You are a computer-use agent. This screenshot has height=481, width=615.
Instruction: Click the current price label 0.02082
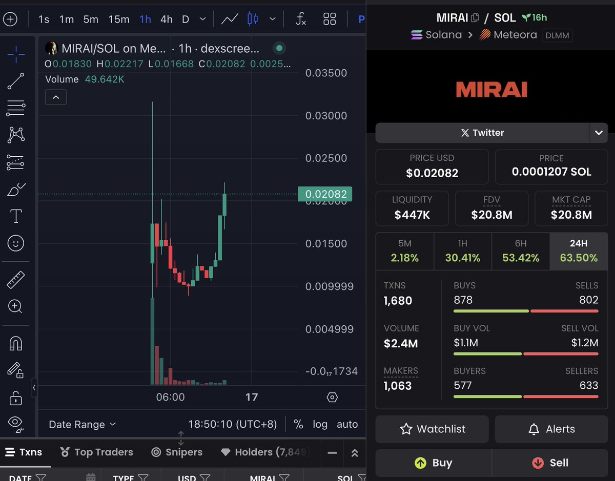click(325, 194)
